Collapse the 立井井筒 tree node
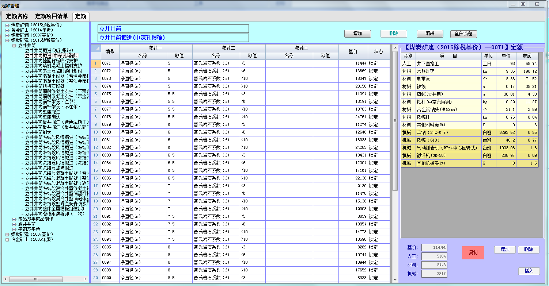549x286 pixels. [x=14, y=45]
